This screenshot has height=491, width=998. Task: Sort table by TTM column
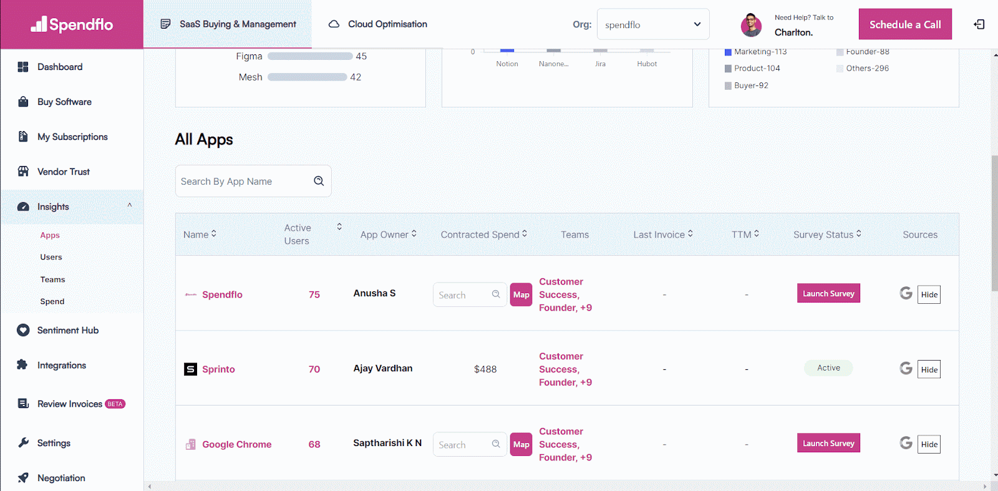(x=757, y=233)
